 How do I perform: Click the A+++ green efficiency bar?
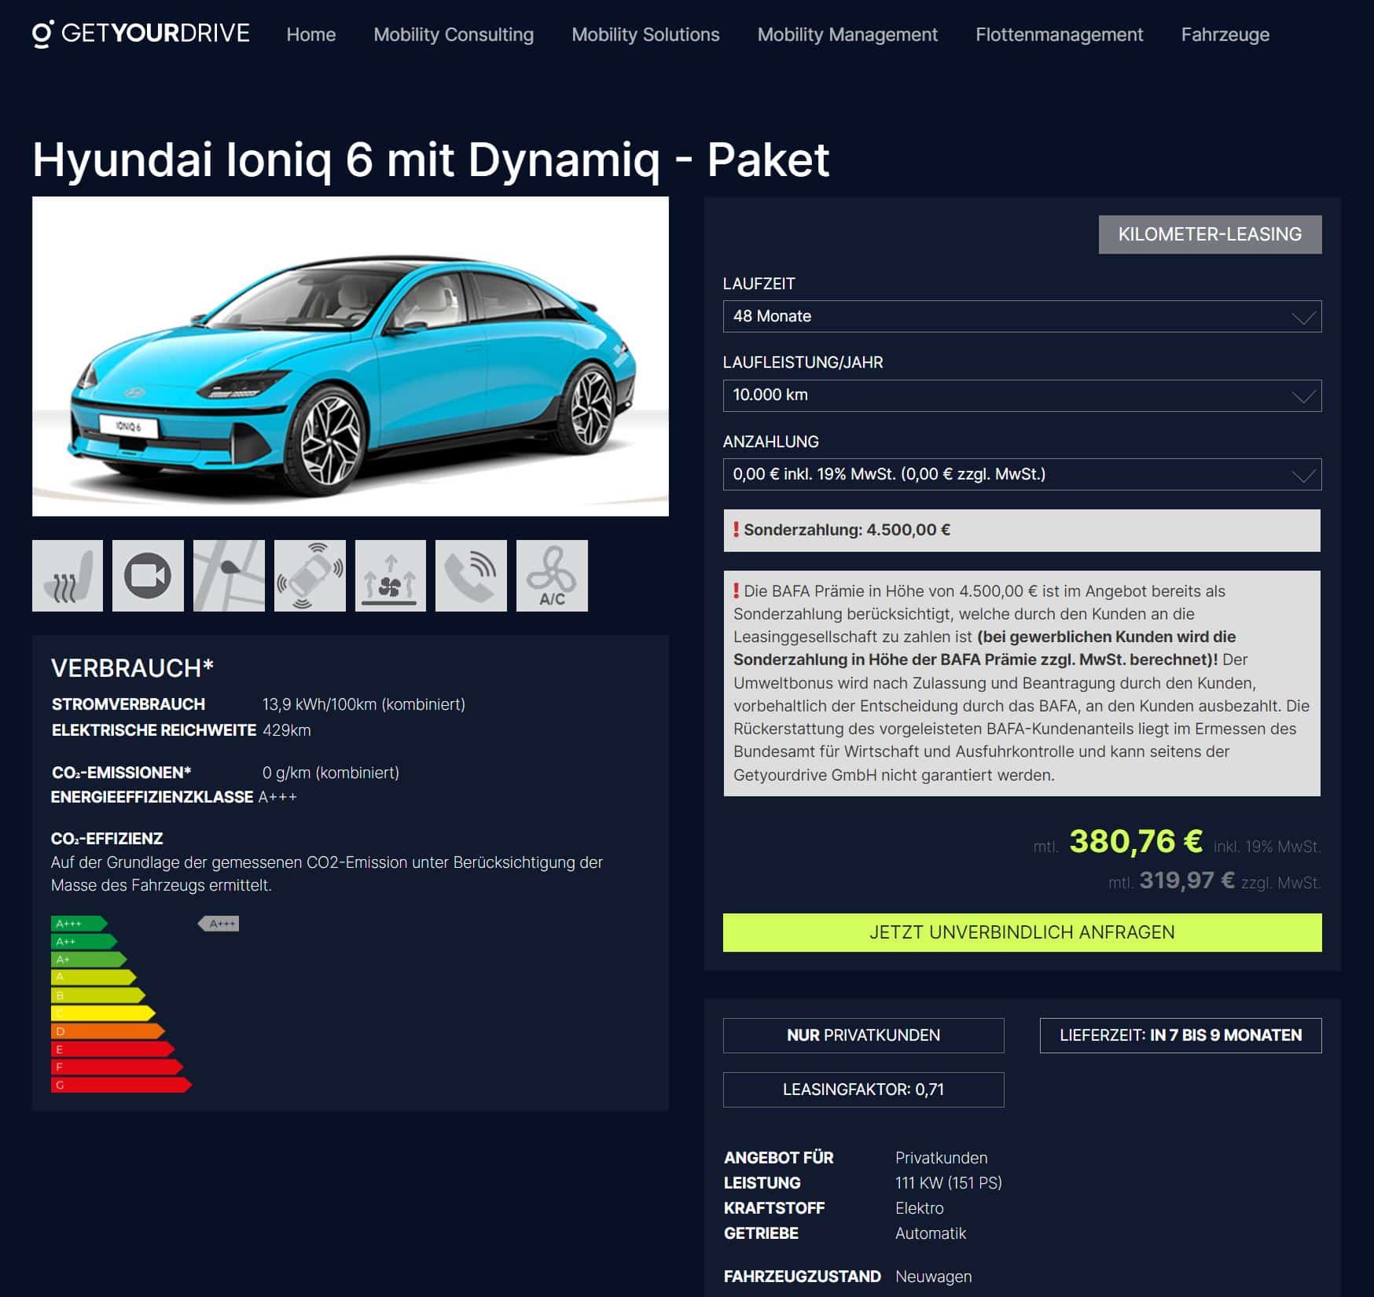[x=79, y=924]
